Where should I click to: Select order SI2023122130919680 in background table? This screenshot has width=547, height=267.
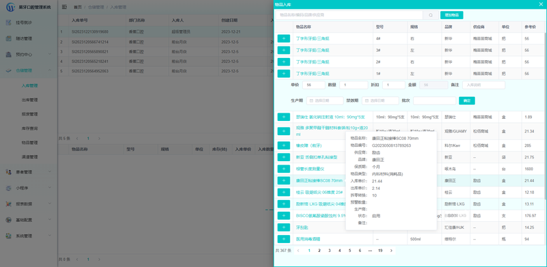tap(90, 31)
